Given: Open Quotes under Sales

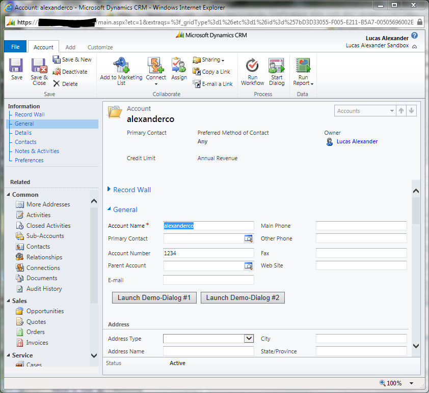Looking at the screenshot, I should tap(31, 322).
